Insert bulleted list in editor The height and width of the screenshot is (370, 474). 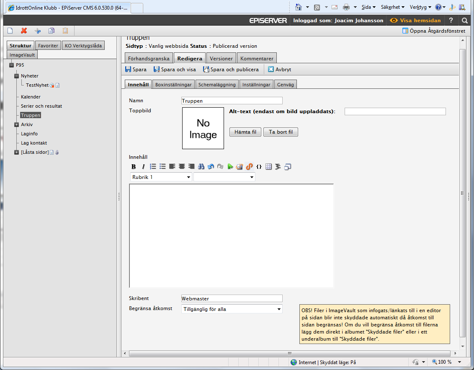(162, 166)
